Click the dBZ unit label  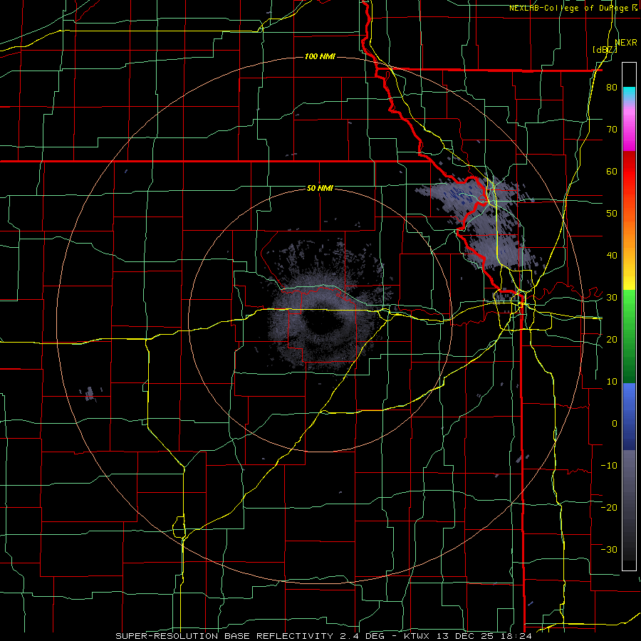(x=605, y=49)
